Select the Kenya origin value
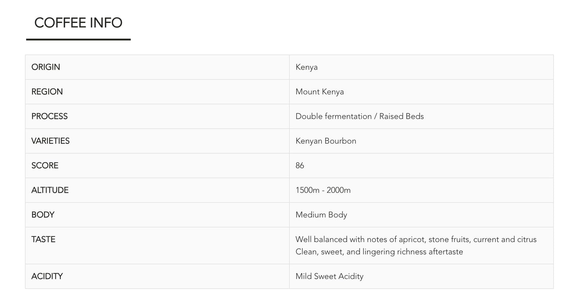This screenshot has width=570, height=303. 306,67
